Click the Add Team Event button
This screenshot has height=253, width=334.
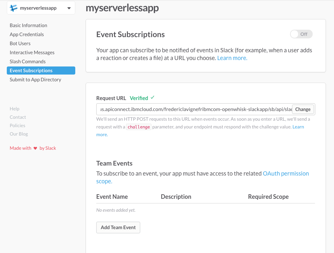(118, 228)
